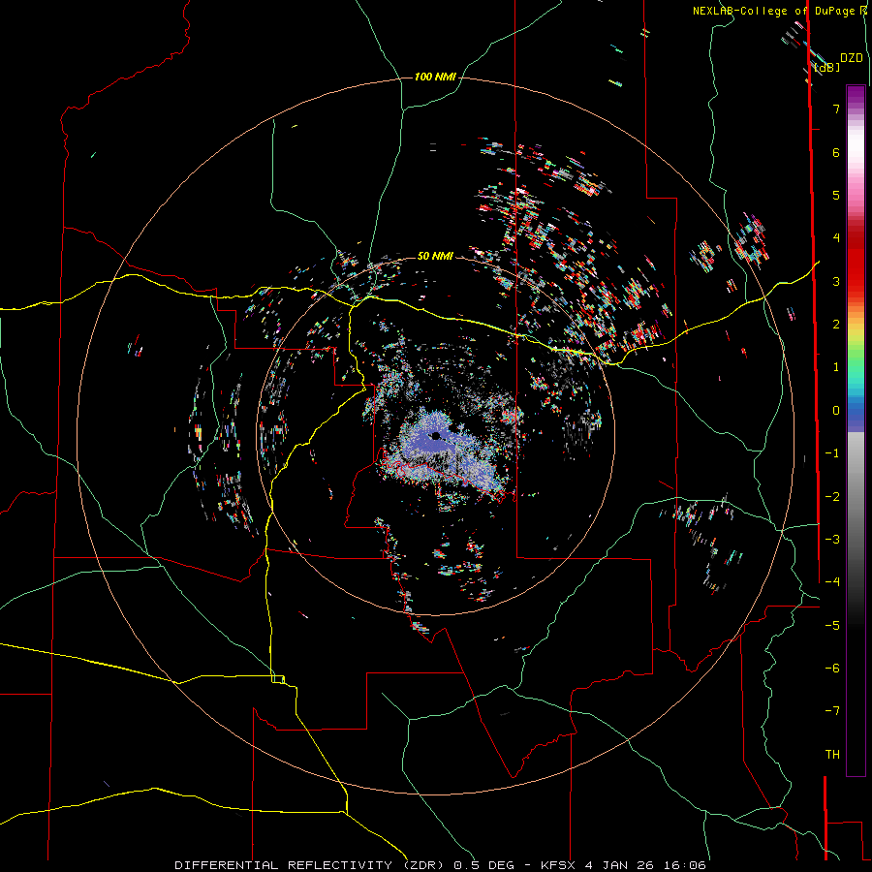This screenshot has width=872, height=872.
Task: Click the 6 dB legend tick label
Action: [836, 152]
